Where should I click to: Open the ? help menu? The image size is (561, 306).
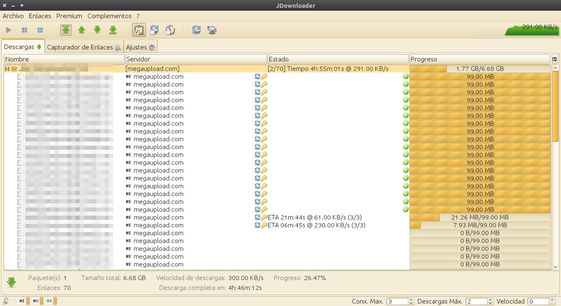138,16
